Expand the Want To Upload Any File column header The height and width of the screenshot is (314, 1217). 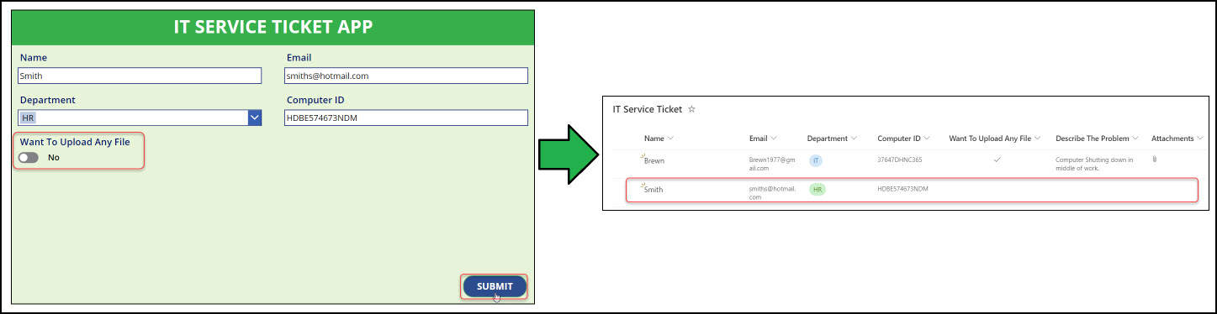[x=1038, y=139]
